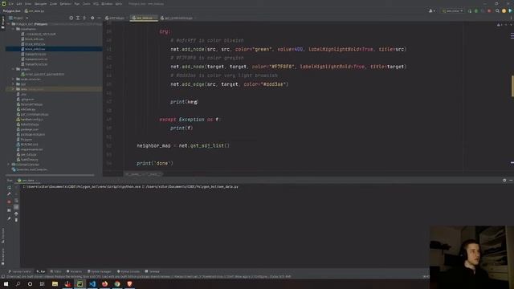Open Brave browser from taskbar
This screenshot has height=289, width=514.
coord(129,283)
